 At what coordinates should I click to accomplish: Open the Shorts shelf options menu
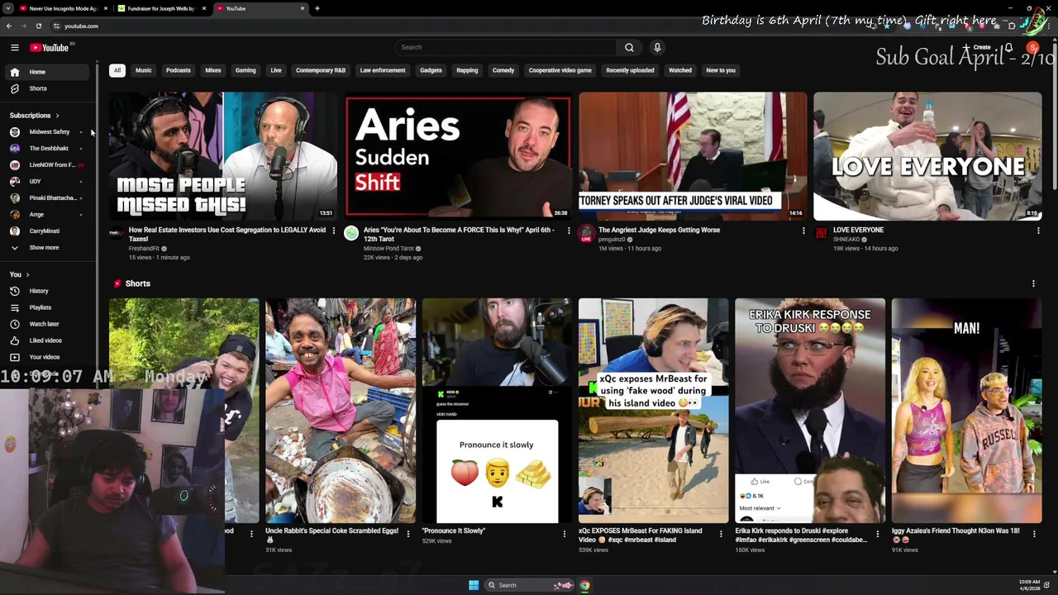(1033, 283)
